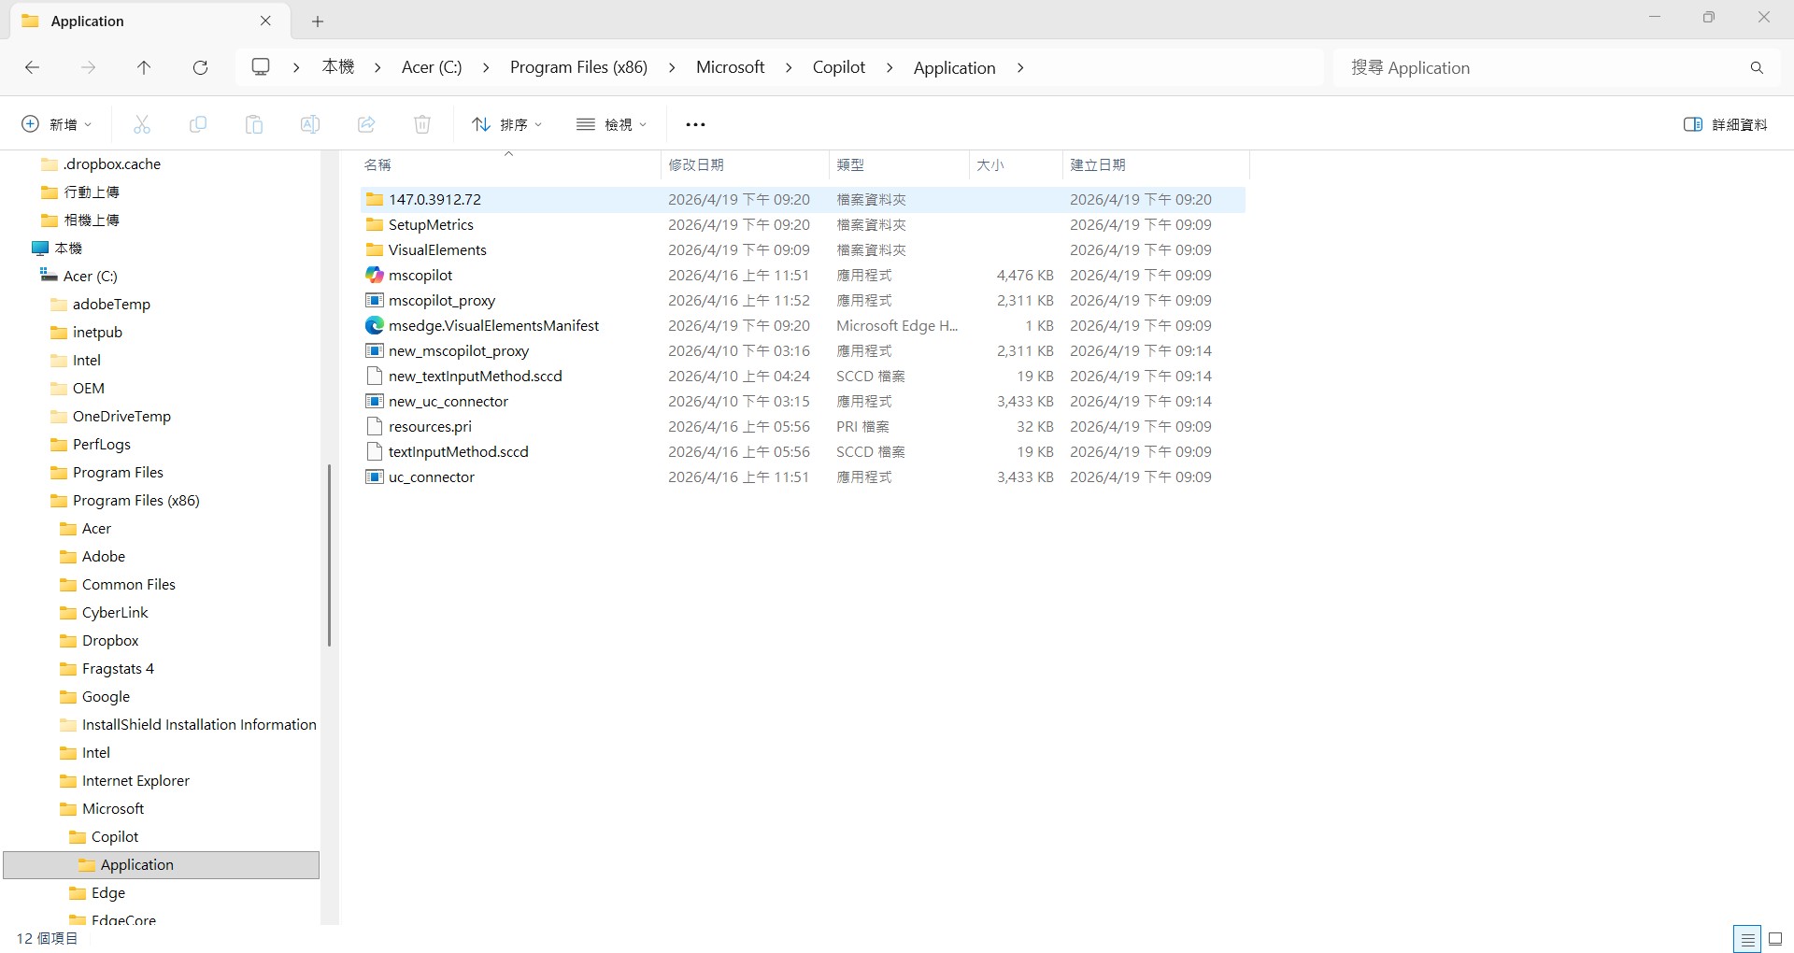
Task: Open the three-dots more options menu
Action: coord(695,124)
